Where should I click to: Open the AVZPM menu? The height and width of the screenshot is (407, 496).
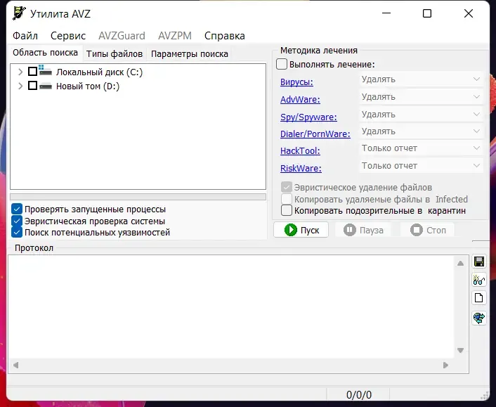[175, 35]
